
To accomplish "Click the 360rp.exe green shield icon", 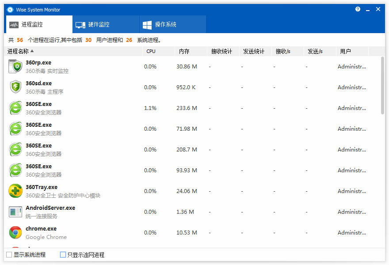I will [15, 66].
